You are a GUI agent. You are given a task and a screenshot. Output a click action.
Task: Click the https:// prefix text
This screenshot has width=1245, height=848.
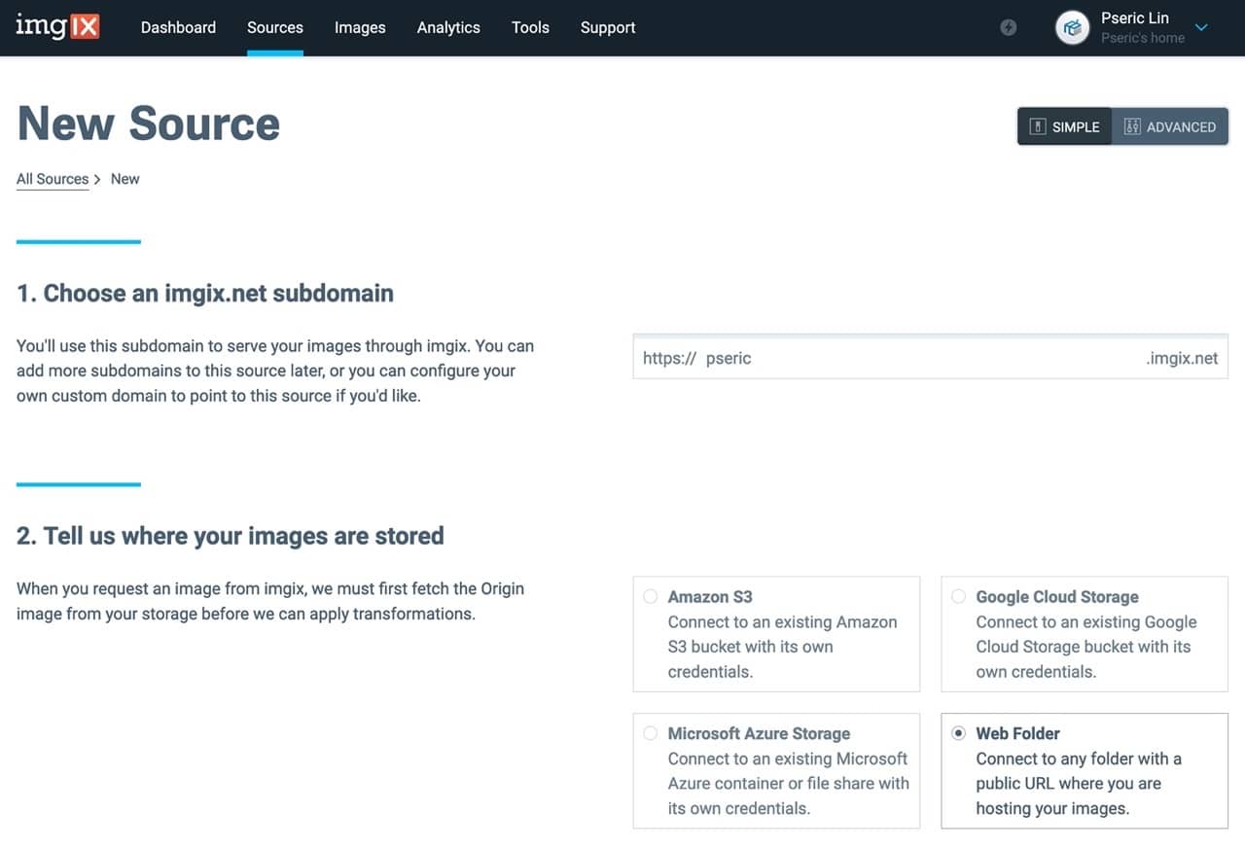[669, 358]
